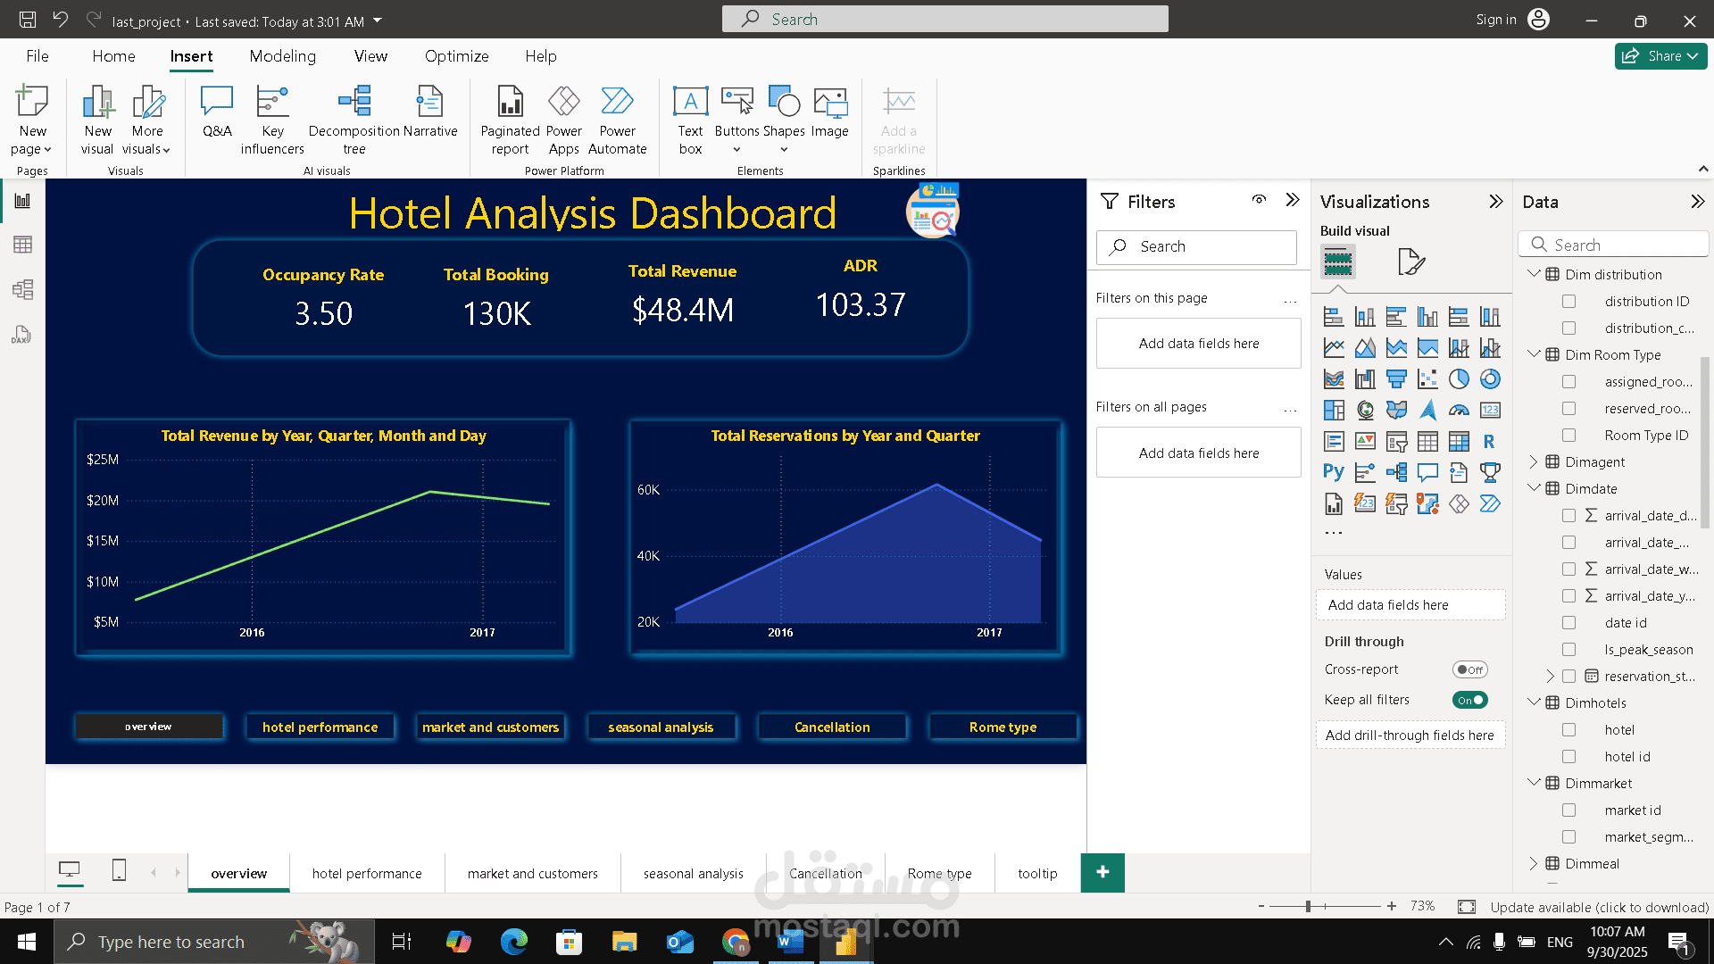
Task: Switch to seasonal analysis page tab
Action: pos(693,873)
